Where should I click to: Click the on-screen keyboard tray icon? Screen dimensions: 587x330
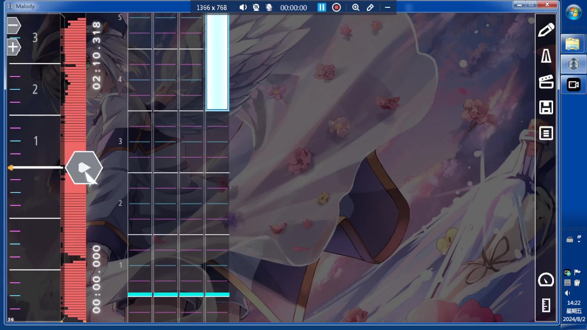point(570,240)
